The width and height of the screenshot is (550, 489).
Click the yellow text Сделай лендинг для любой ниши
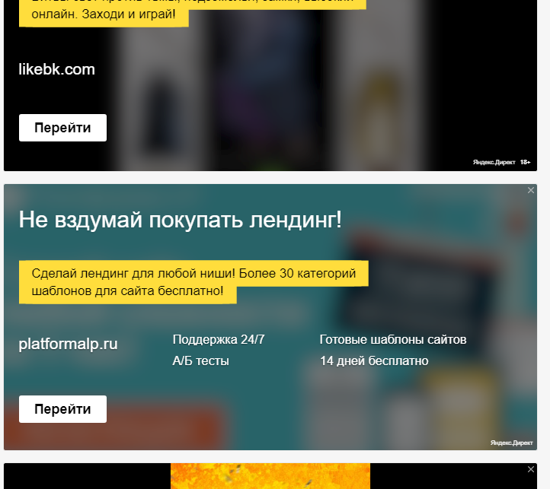(133, 273)
